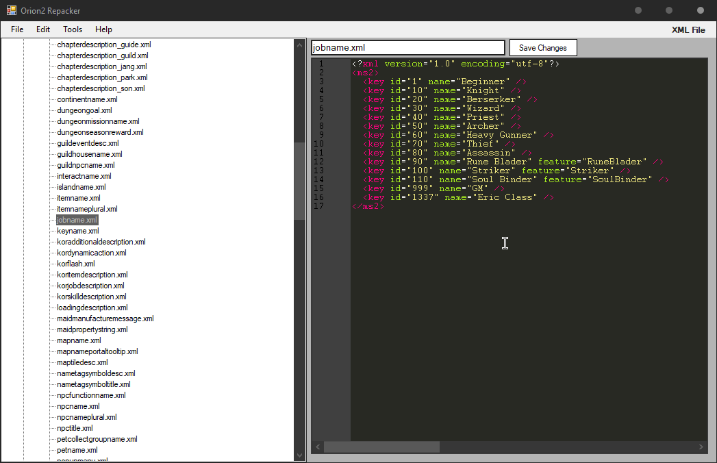This screenshot has width=717, height=463.
Task: Select maidpropertystring.xml file
Action: pos(92,330)
